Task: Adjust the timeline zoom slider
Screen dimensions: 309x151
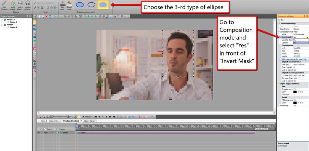Action: pos(59,117)
